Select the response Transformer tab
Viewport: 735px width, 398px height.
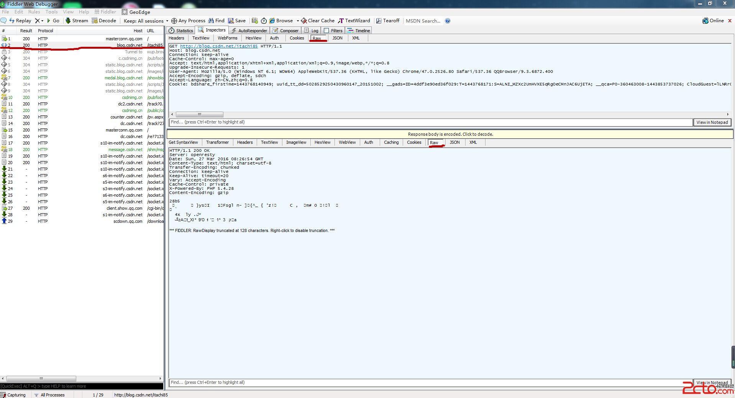click(217, 142)
